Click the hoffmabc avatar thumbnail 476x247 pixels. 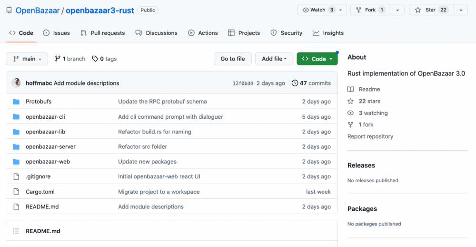coord(16,83)
